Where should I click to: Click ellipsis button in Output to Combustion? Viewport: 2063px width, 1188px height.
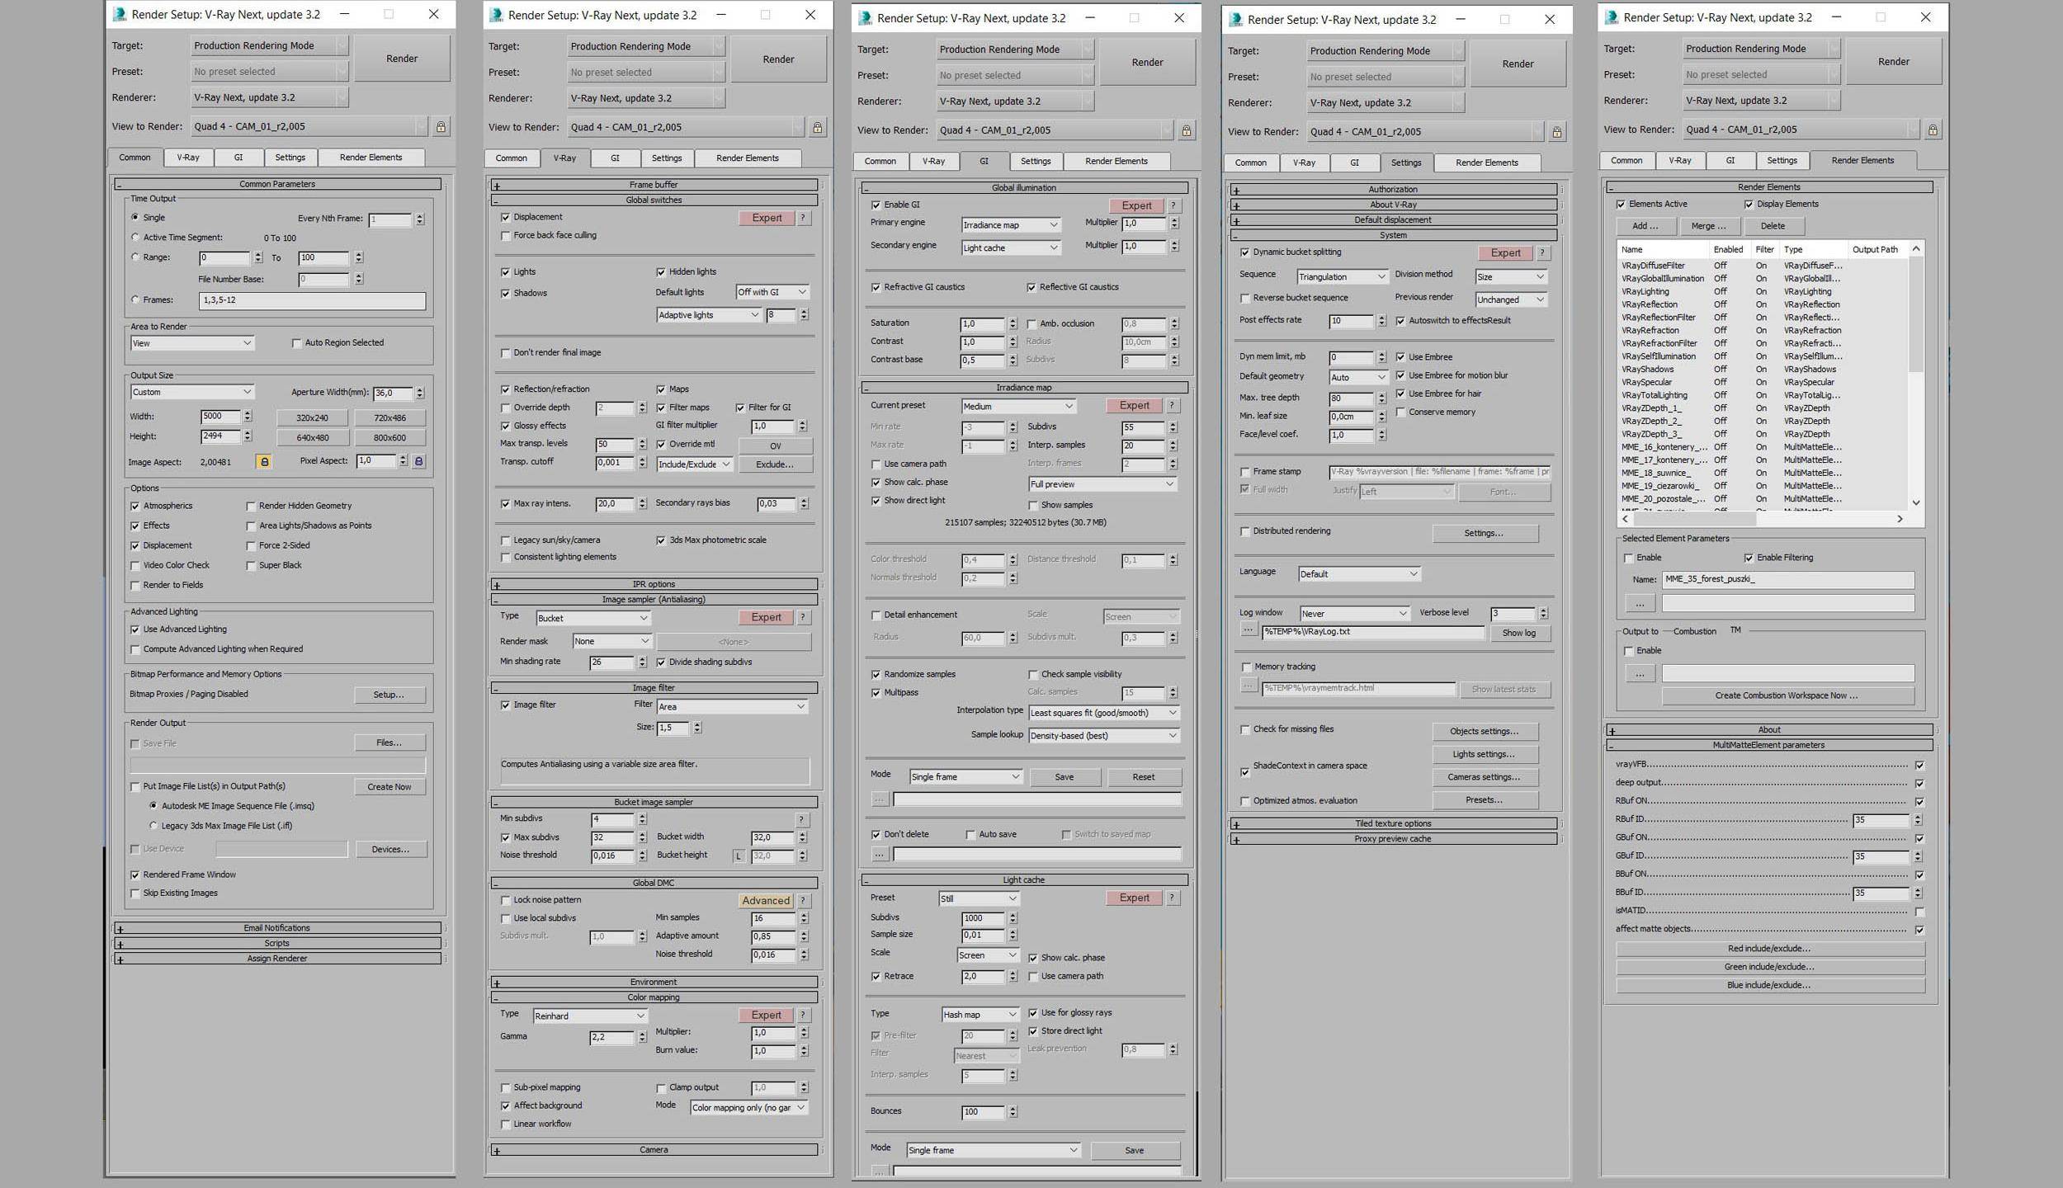(1640, 674)
